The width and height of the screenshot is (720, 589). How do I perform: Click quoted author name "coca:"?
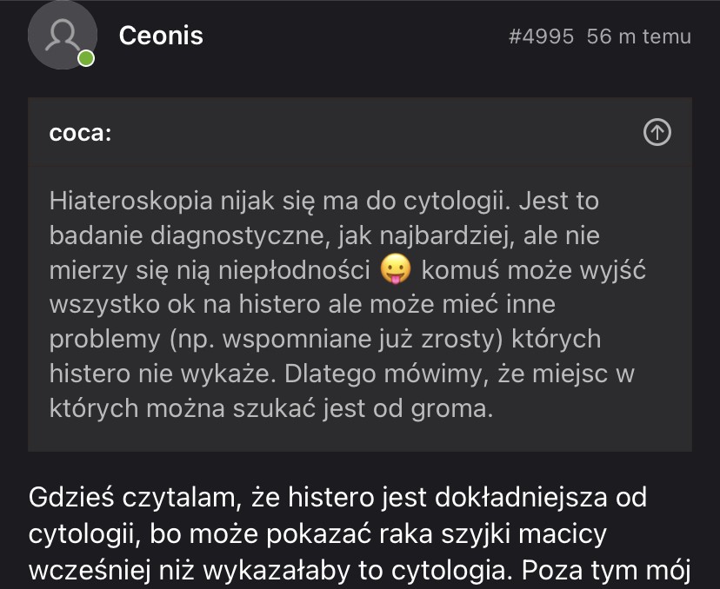pos(80,133)
